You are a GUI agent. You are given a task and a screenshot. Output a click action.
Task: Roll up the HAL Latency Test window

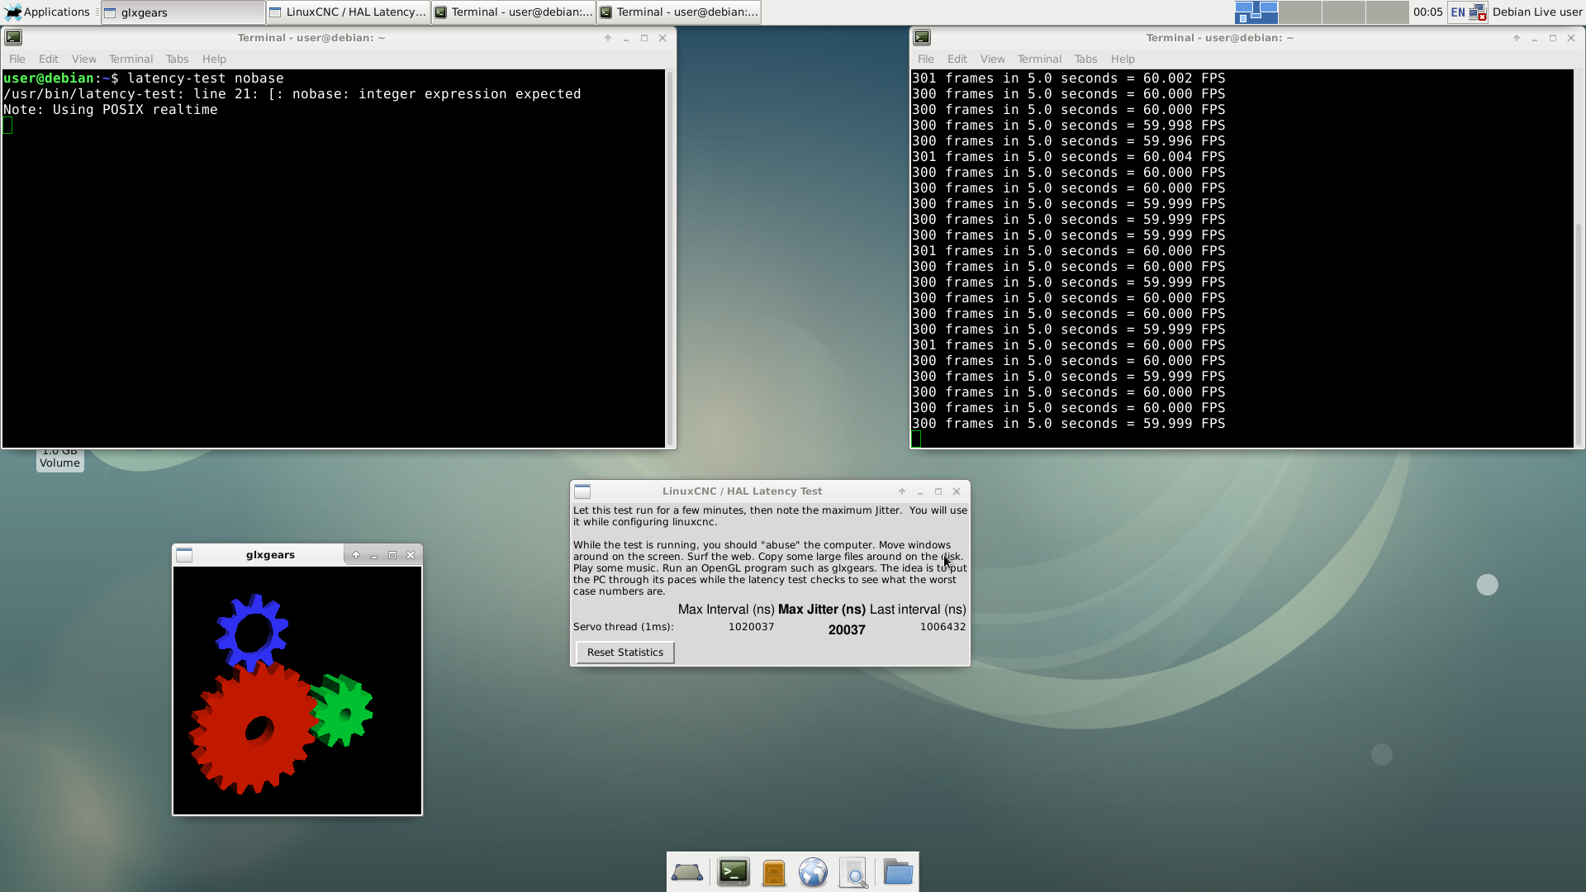pos(902,491)
